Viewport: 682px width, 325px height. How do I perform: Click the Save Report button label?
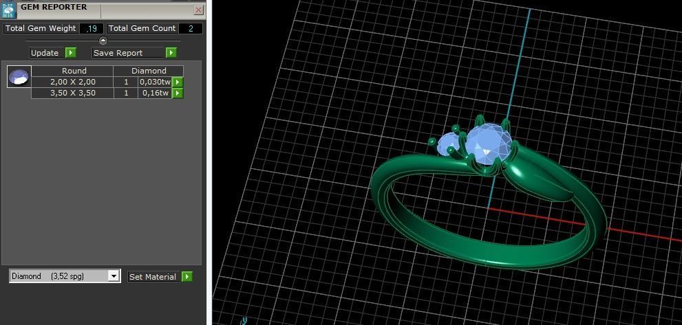tap(128, 53)
